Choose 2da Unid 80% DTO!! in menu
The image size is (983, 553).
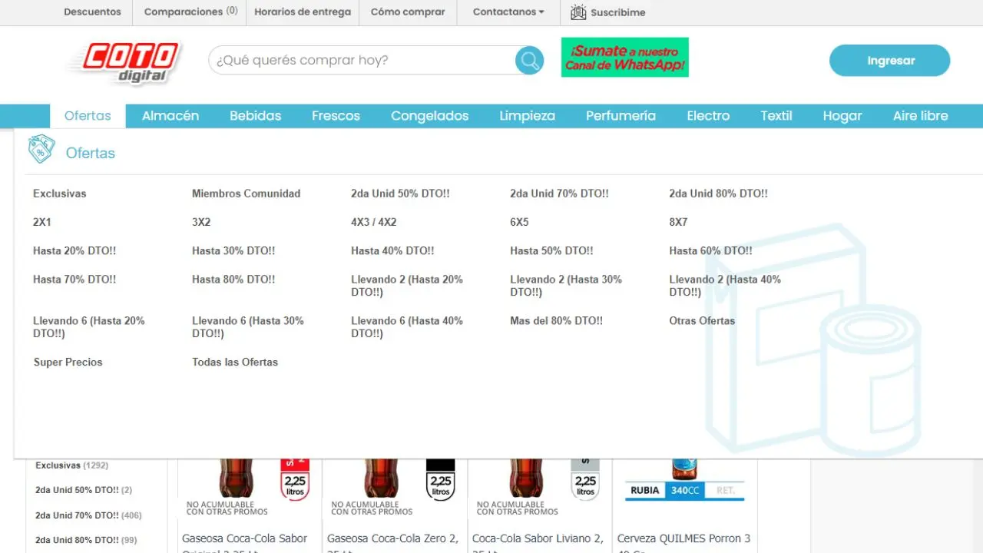point(718,194)
